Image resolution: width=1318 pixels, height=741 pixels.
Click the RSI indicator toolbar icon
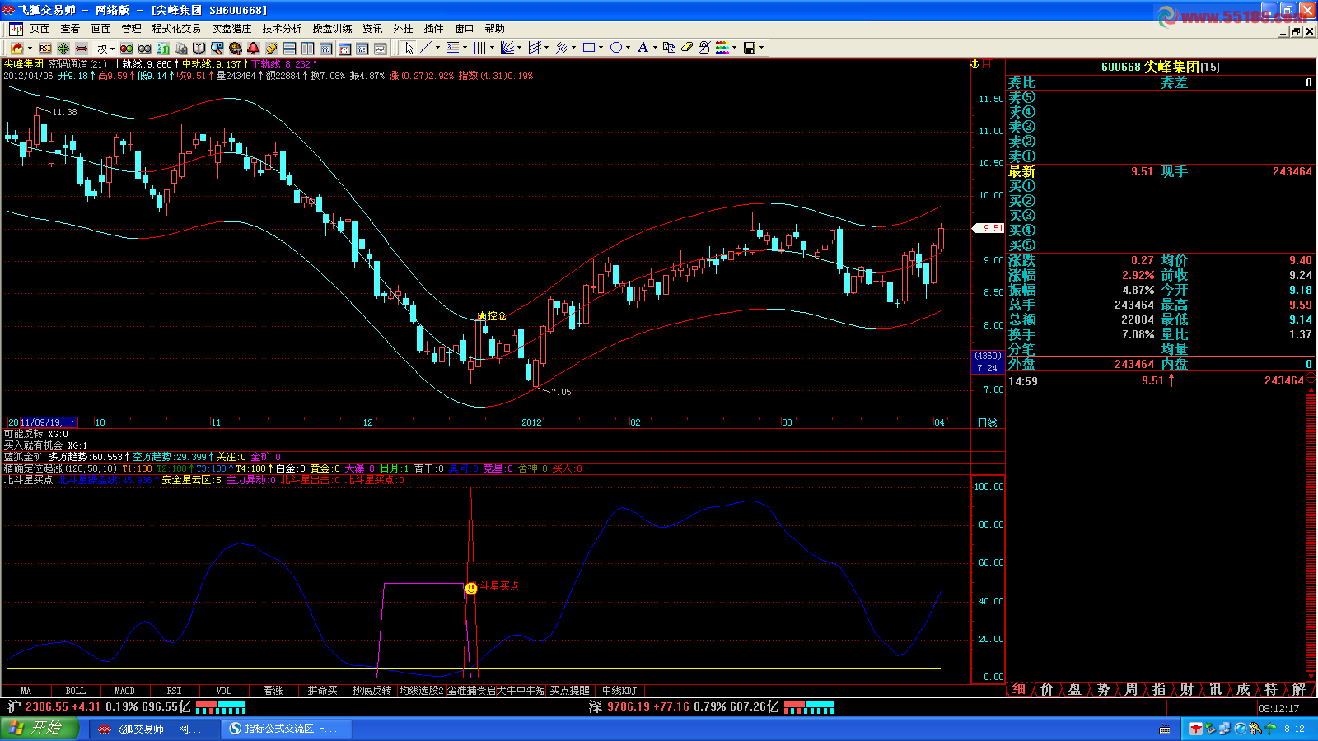pyautogui.click(x=45, y=49)
